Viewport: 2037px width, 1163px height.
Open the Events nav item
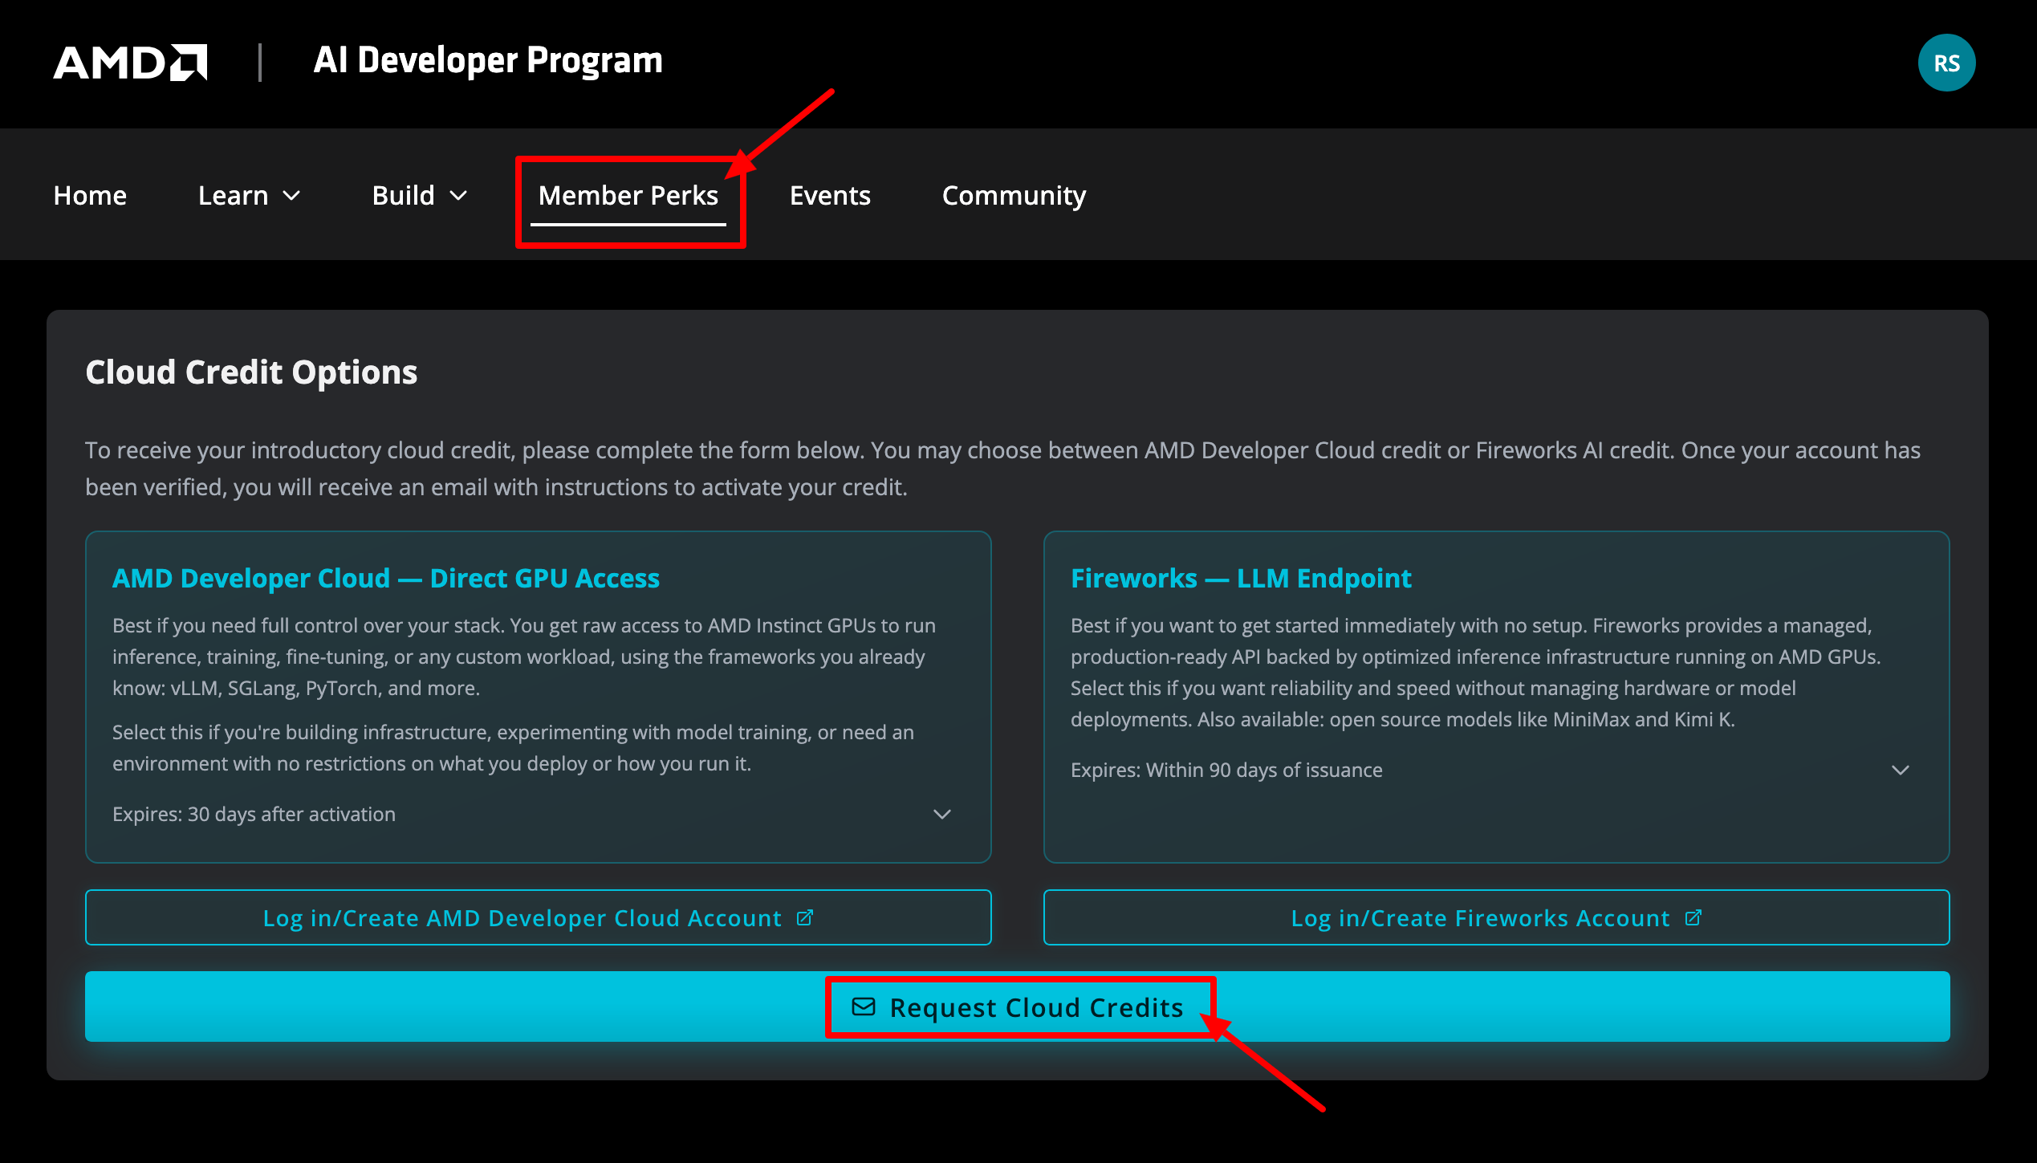tap(830, 195)
